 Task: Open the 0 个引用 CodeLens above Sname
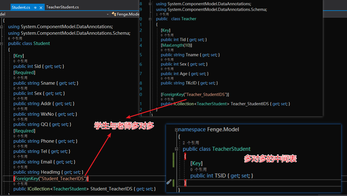pyautogui.click(x=20, y=78)
